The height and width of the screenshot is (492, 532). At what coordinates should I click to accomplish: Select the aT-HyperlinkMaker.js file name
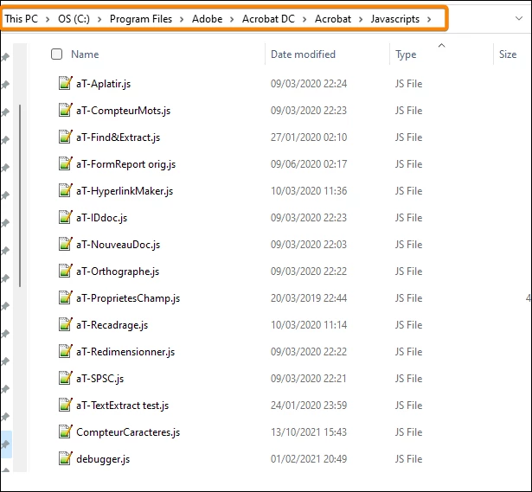coord(125,191)
